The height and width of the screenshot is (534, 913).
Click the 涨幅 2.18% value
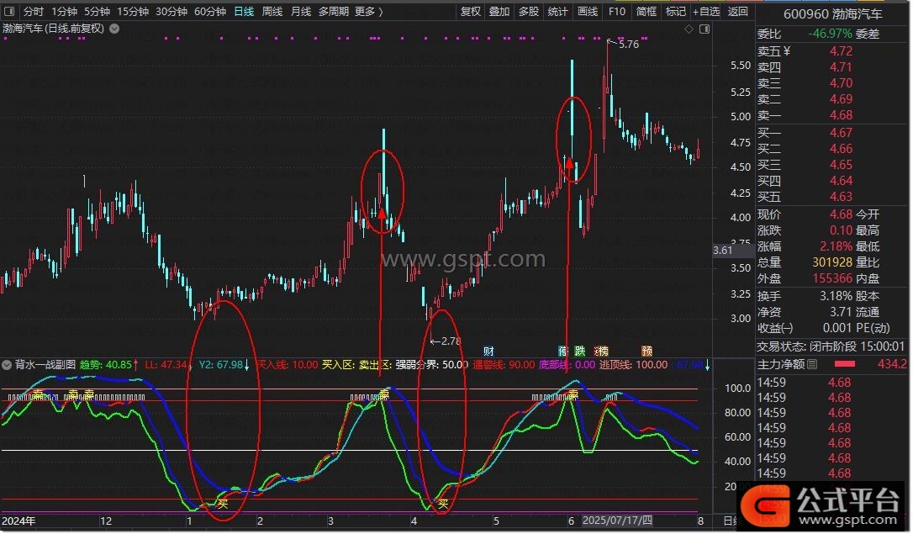click(836, 247)
